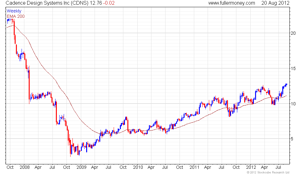The image size is (306, 175).
Task: Click the Oct label just before 2008
Action: coord(10,167)
